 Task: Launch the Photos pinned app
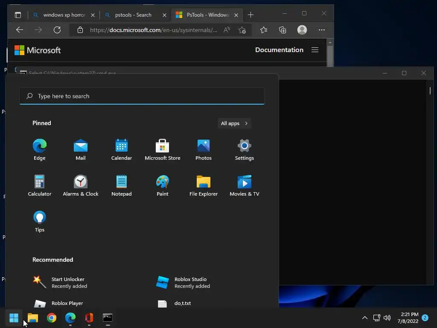click(x=204, y=150)
